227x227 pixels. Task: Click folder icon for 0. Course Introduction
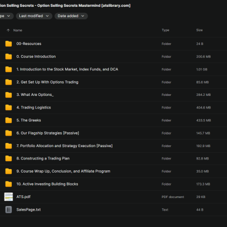point(9,57)
